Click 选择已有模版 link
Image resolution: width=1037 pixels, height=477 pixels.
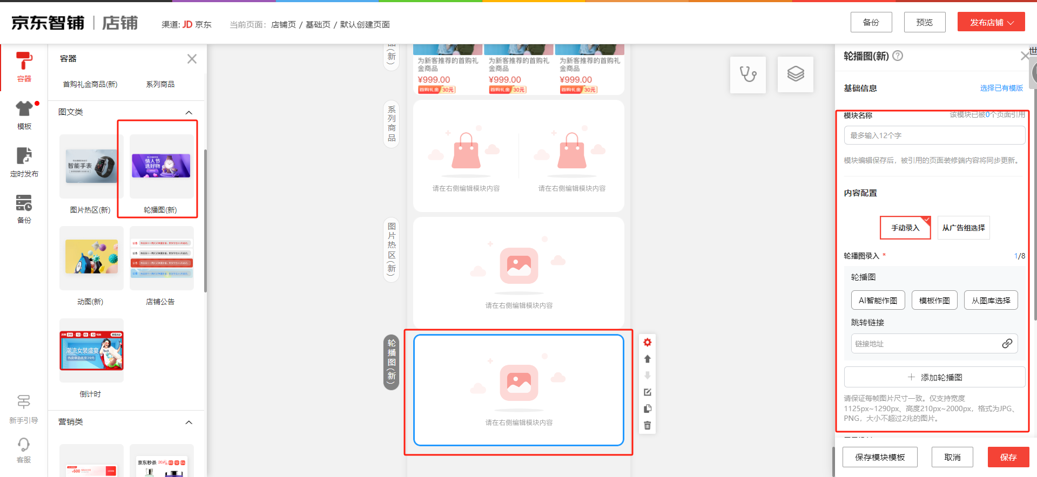1001,88
